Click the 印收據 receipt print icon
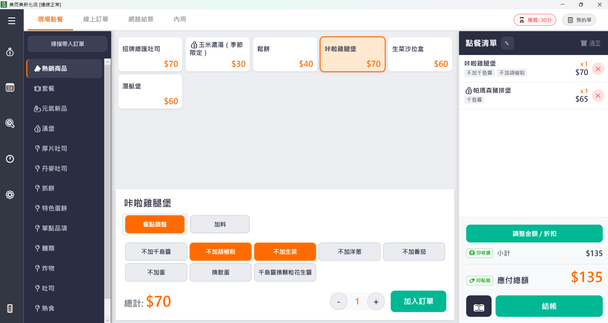 click(x=480, y=253)
